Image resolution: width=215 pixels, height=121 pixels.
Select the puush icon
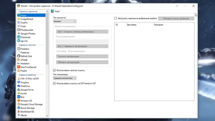tap(19, 93)
